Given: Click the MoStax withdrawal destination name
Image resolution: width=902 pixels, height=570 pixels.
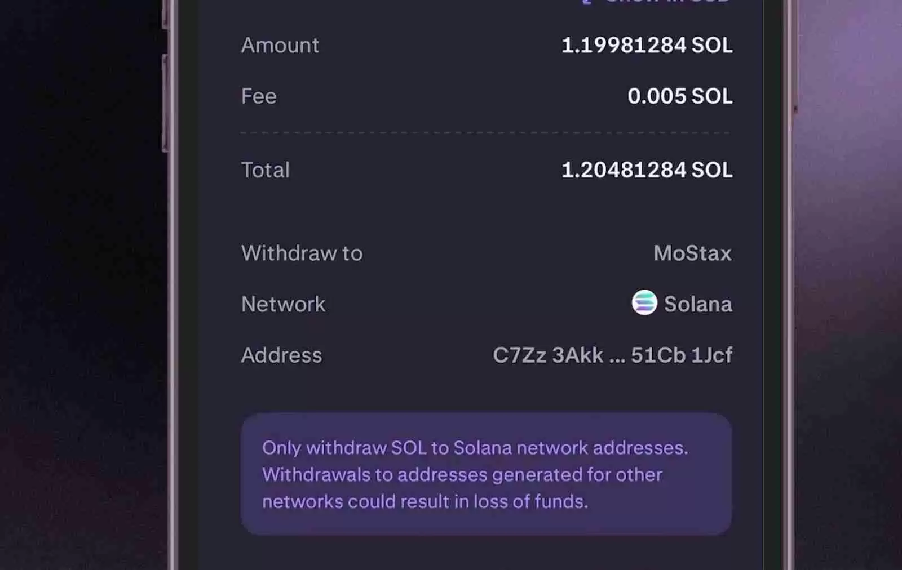Looking at the screenshot, I should pos(692,253).
